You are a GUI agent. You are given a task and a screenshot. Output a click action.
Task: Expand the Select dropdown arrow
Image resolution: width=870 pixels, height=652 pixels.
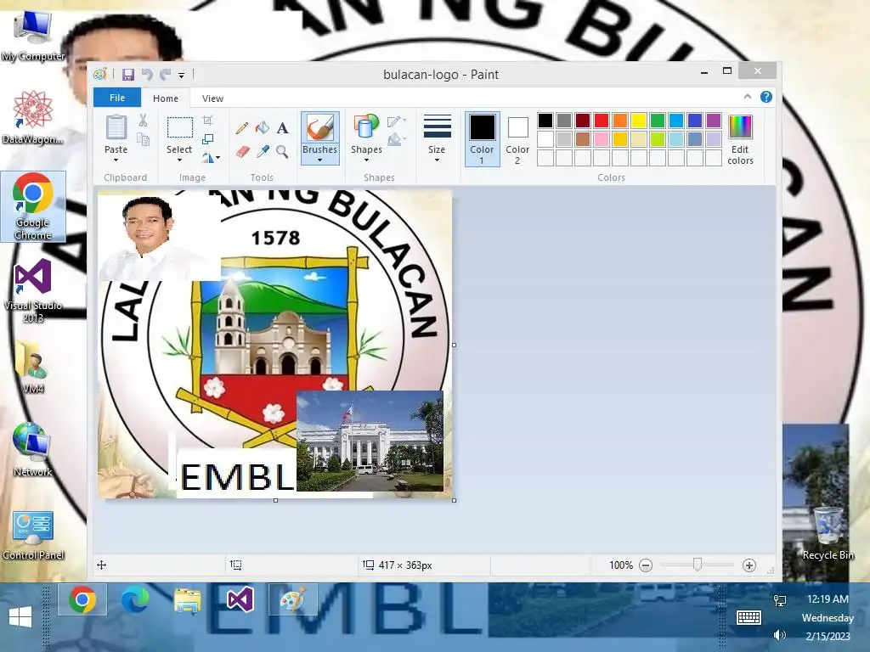[x=180, y=160]
